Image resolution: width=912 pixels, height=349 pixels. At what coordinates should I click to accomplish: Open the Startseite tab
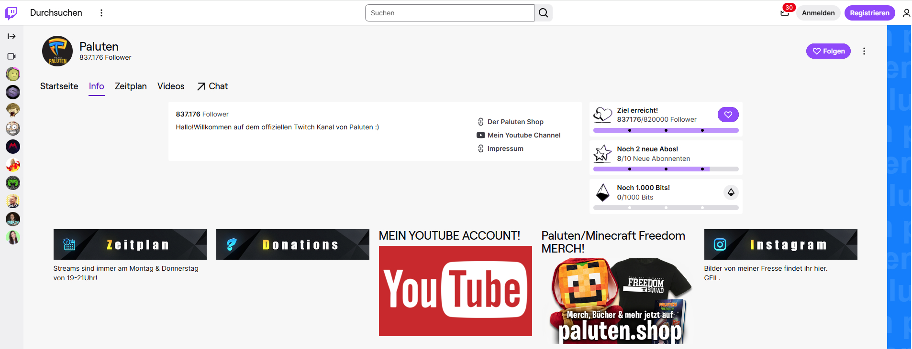click(x=59, y=86)
